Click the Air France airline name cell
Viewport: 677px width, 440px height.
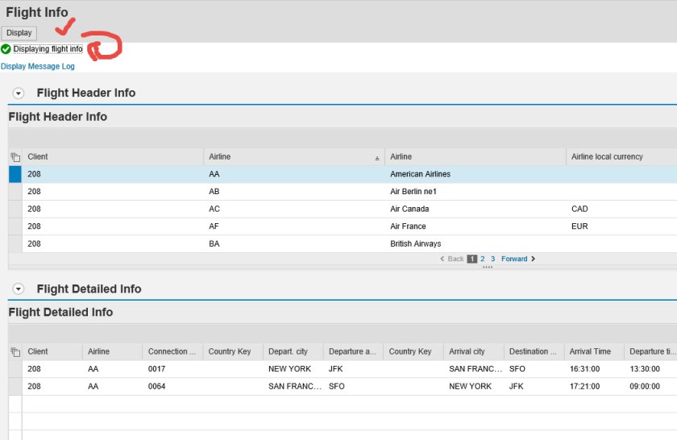(408, 226)
